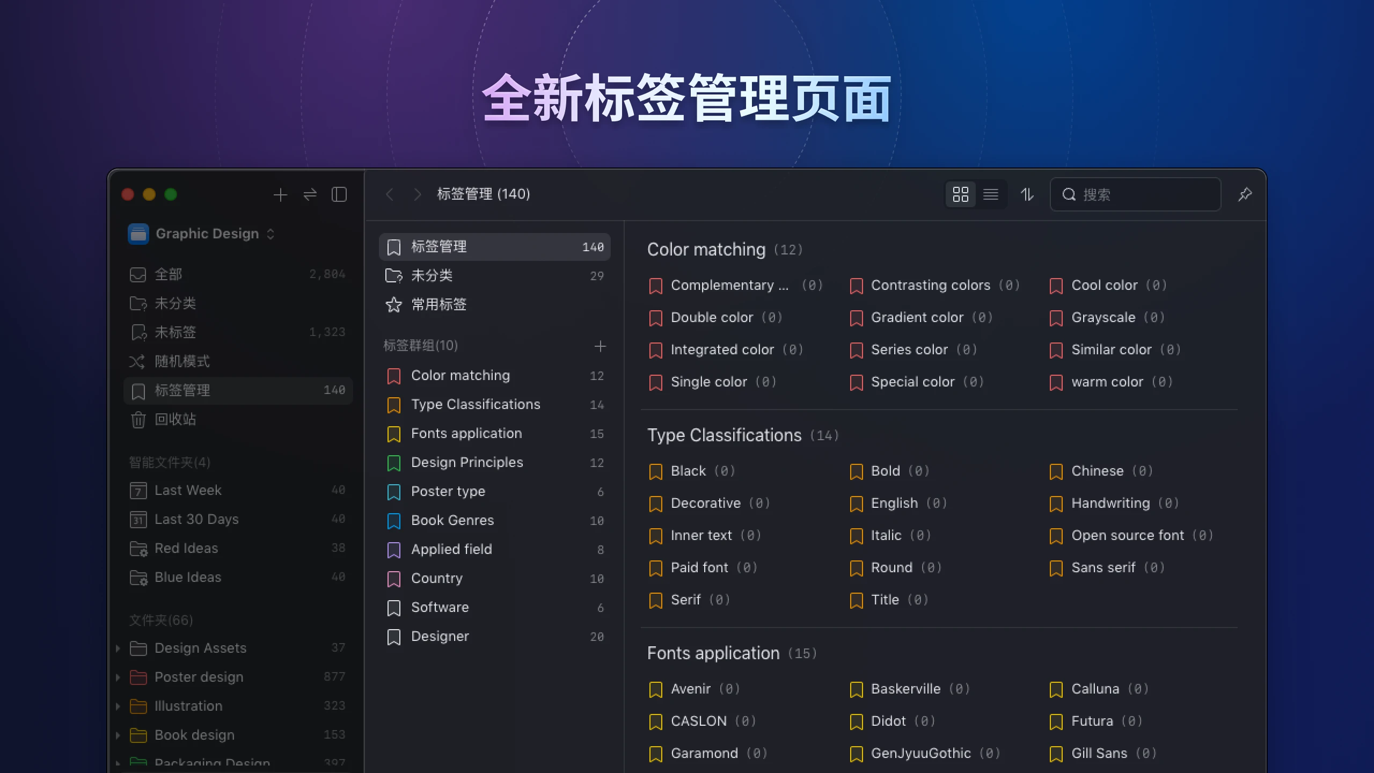Image resolution: width=1374 pixels, height=773 pixels.
Task: Open the Graphic Design library switcher
Action: (202, 234)
